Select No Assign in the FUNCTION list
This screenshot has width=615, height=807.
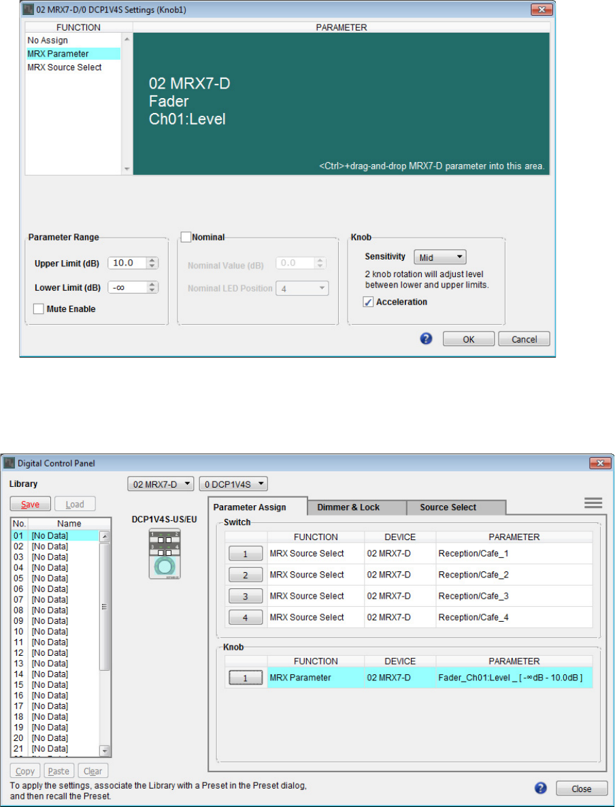73,40
